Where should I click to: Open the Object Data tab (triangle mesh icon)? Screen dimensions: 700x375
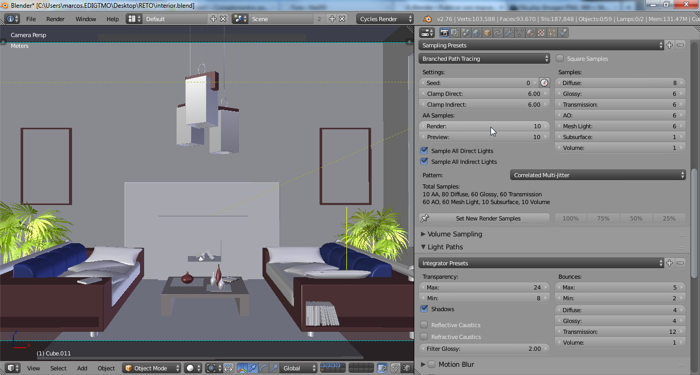[x=520, y=32]
